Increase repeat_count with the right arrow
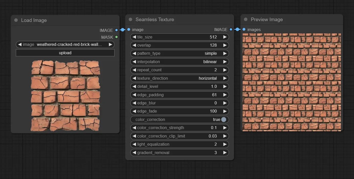This screenshot has height=179, width=354. (225, 70)
